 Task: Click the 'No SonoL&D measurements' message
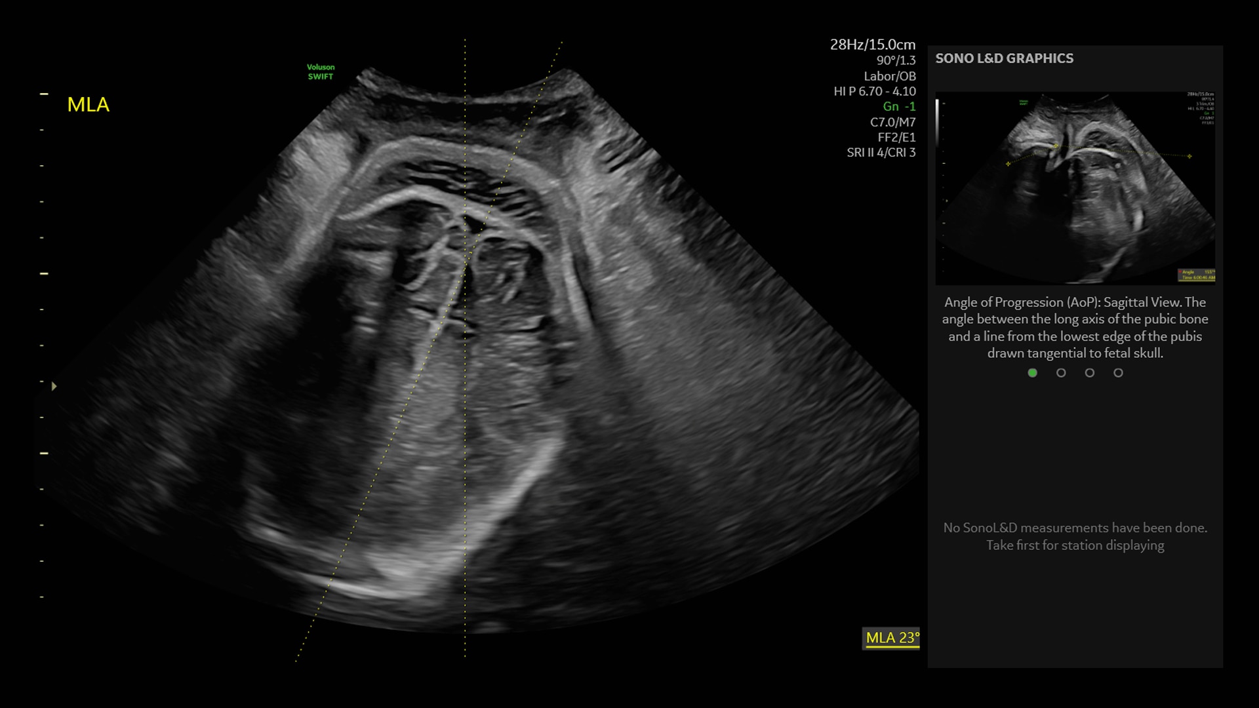[x=1075, y=536]
